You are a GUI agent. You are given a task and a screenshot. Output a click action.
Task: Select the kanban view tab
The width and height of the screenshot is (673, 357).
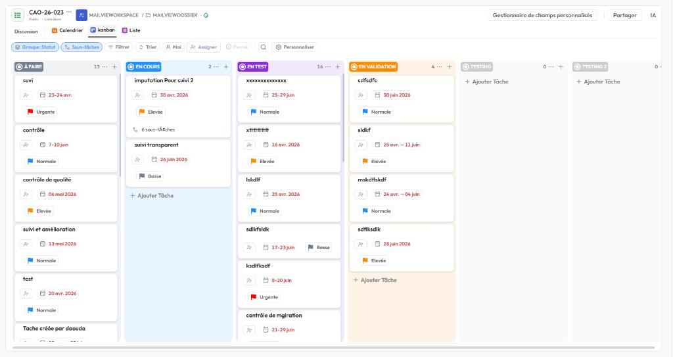tap(103, 30)
